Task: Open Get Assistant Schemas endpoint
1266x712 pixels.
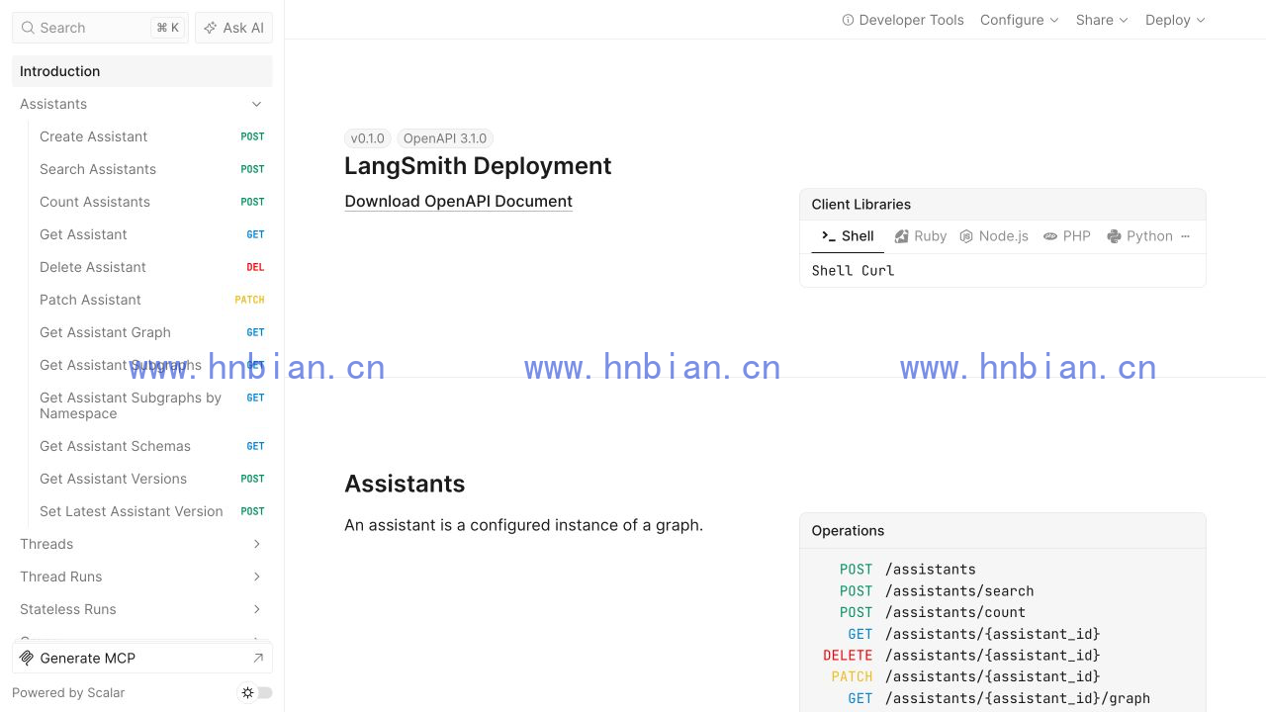Action: (152, 446)
